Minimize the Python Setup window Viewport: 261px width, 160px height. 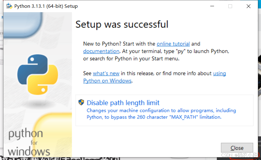(212, 6)
